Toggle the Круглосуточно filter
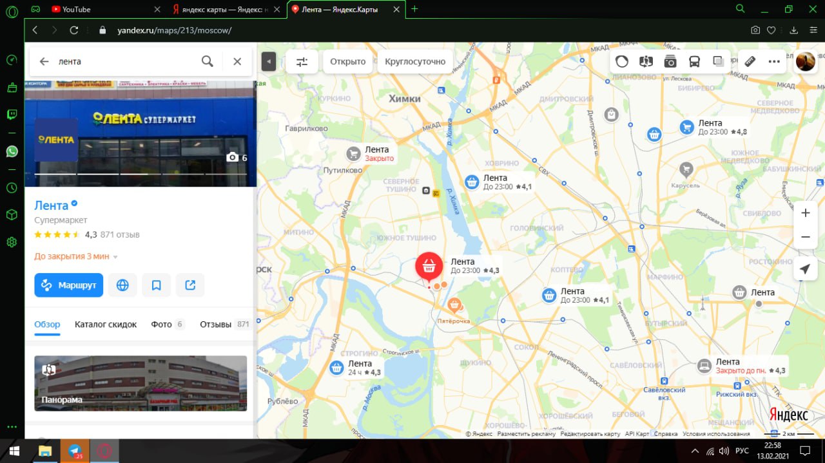Screen dimensions: 825x463 click(x=415, y=62)
